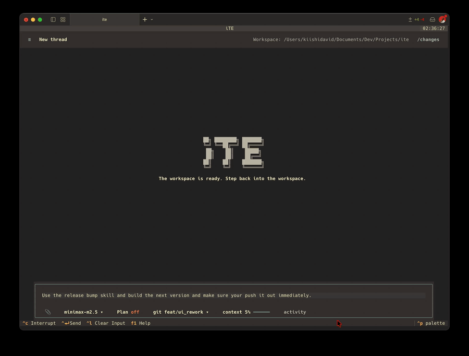The image size is (469, 356).
Task: Focus the prompt input field
Action: pyautogui.click(x=233, y=295)
